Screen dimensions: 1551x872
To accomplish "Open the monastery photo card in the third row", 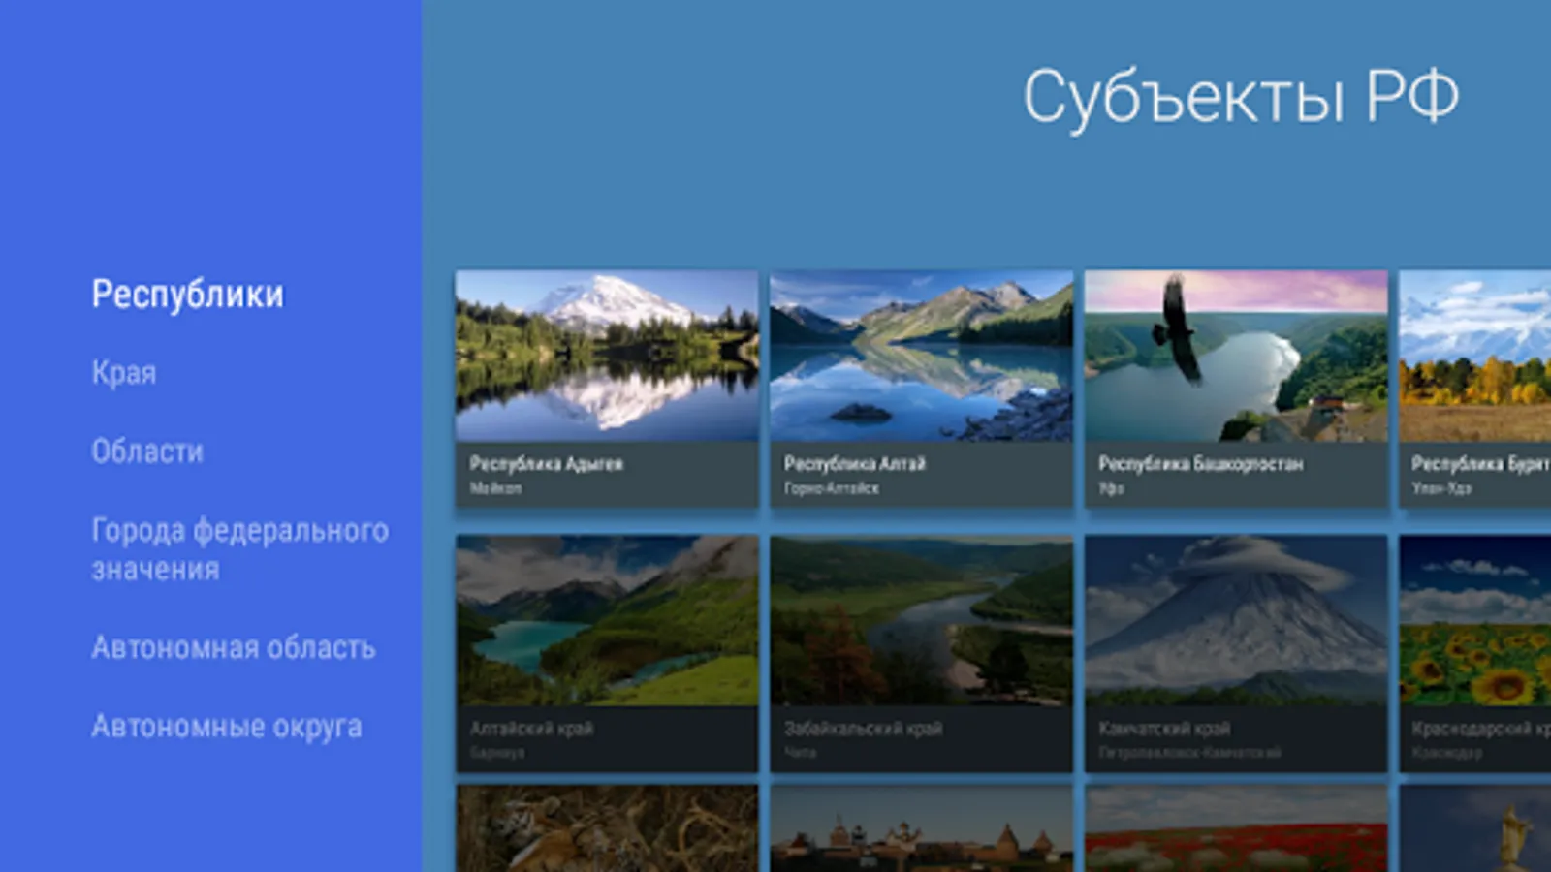I will tap(921, 828).
